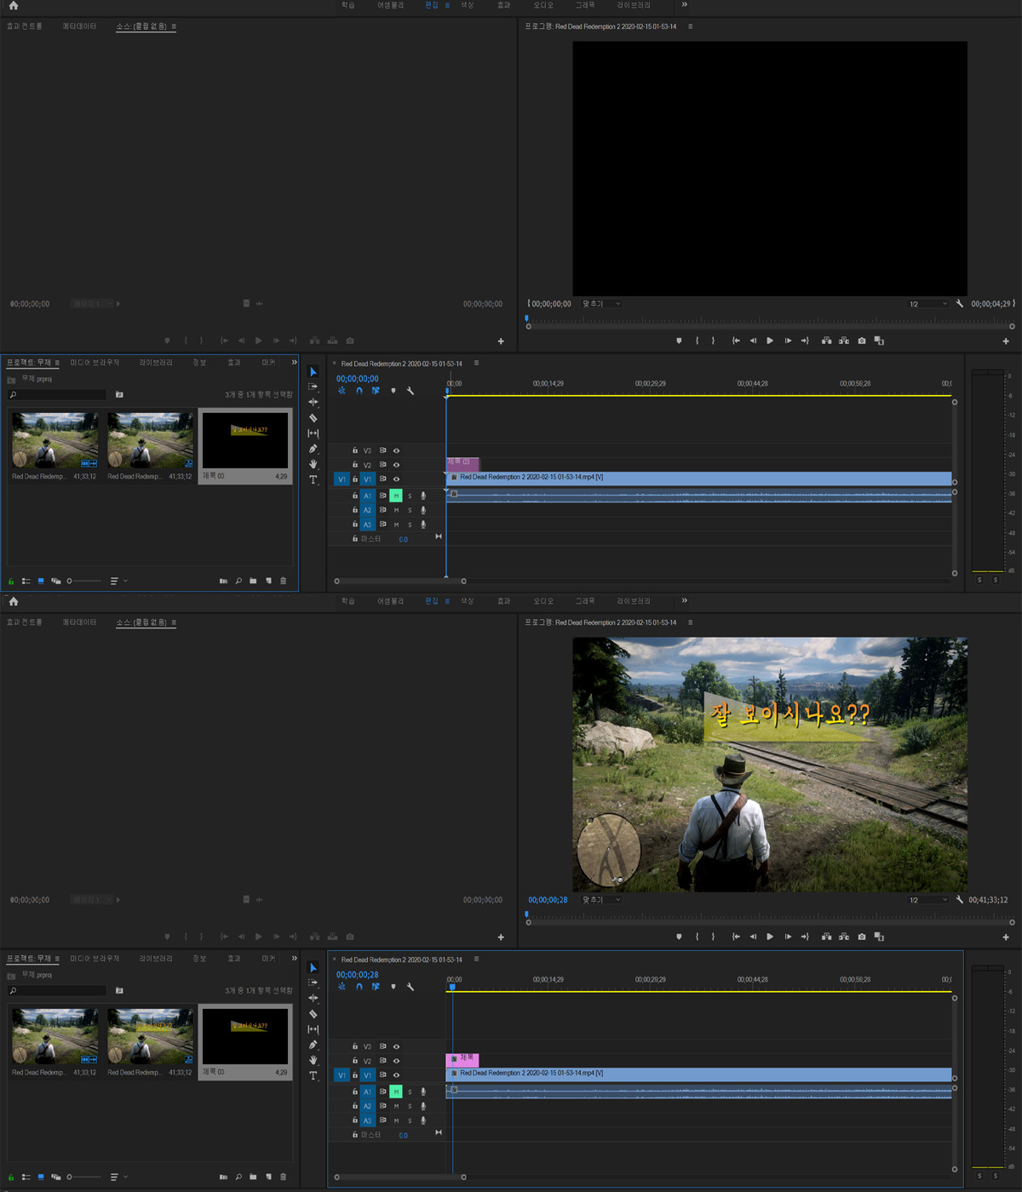Switch to 메타데이터 tab in the upper window

79,26
